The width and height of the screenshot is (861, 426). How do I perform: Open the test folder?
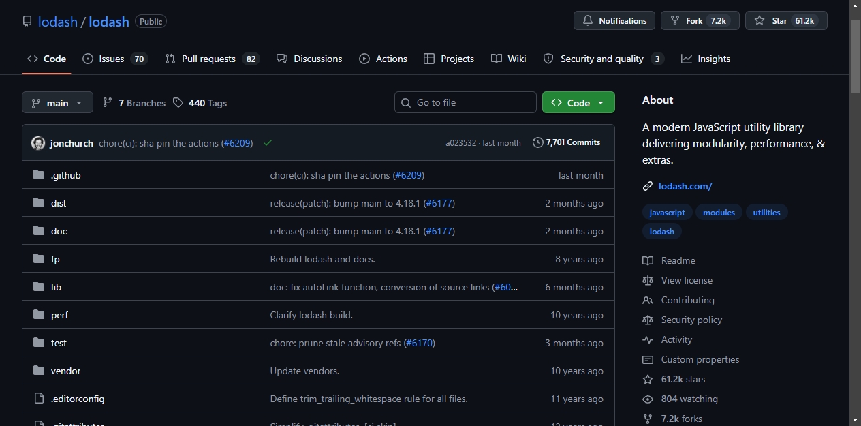pyautogui.click(x=59, y=343)
